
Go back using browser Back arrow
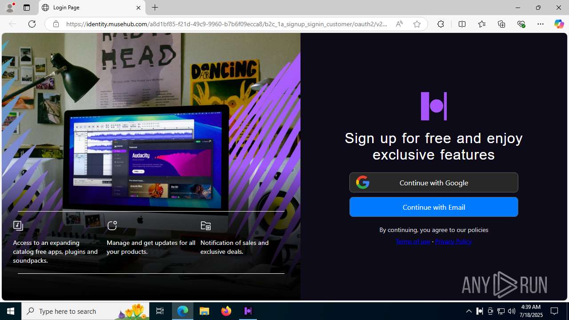[x=12, y=24]
